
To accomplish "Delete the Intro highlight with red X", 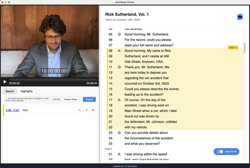I will (x=93, y=110).
